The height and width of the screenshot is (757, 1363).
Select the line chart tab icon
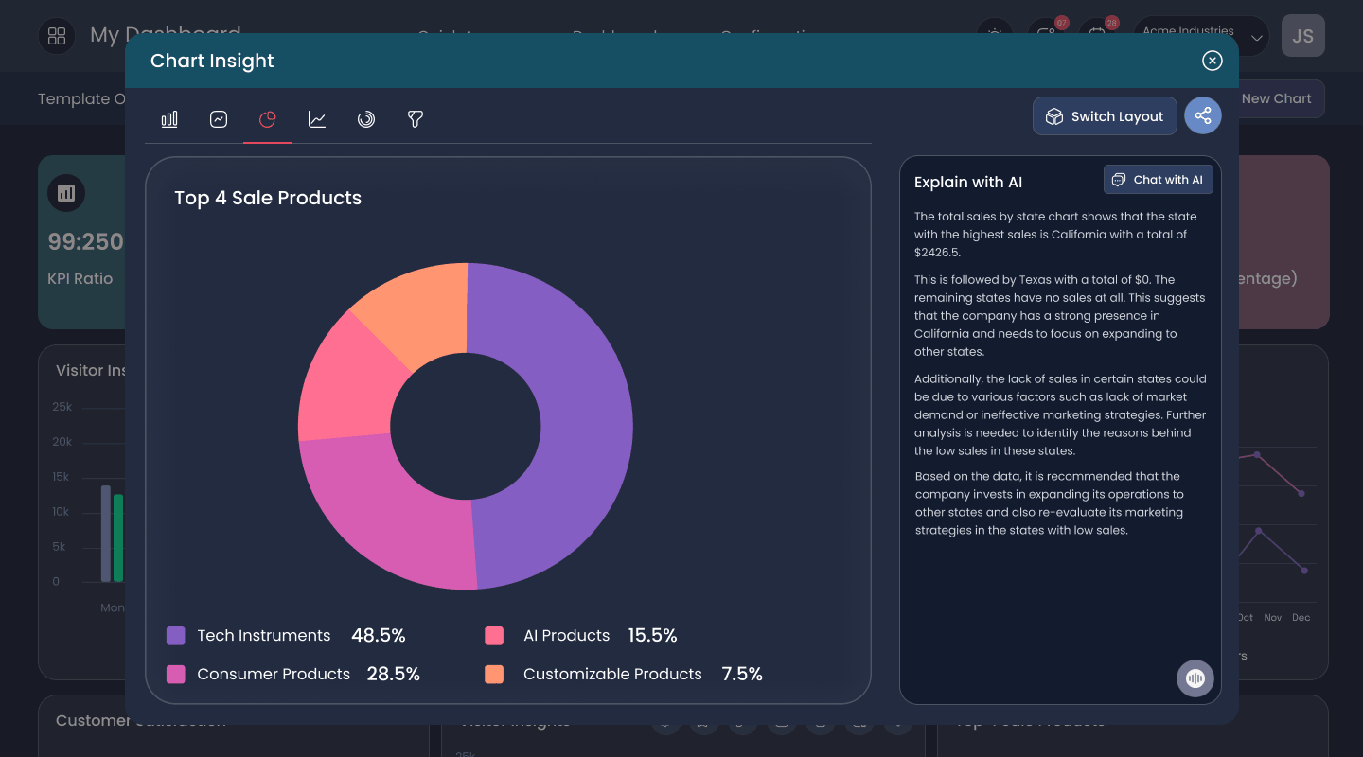coord(317,119)
